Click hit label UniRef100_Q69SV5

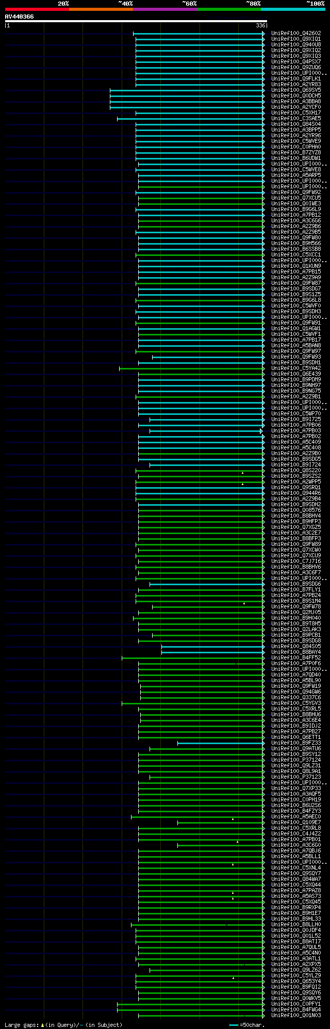pos(296,90)
